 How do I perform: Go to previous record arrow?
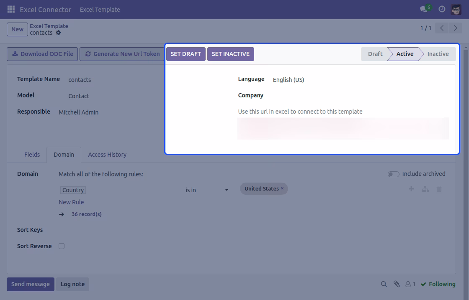click(x=442, y=28)
